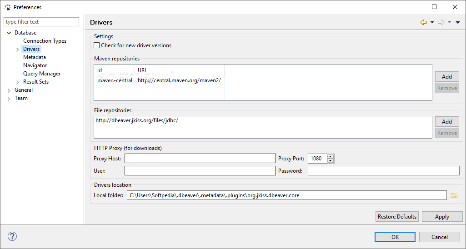Select Navigator in the preferences tree

tap(35, 65)
